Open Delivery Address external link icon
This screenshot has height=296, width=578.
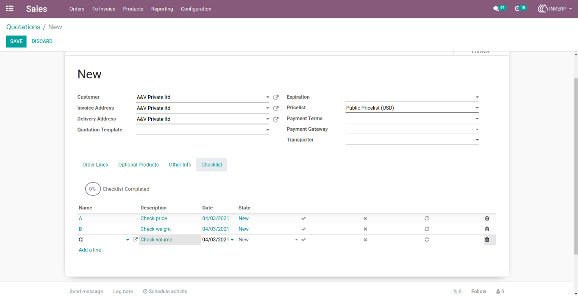coord(276,119)
